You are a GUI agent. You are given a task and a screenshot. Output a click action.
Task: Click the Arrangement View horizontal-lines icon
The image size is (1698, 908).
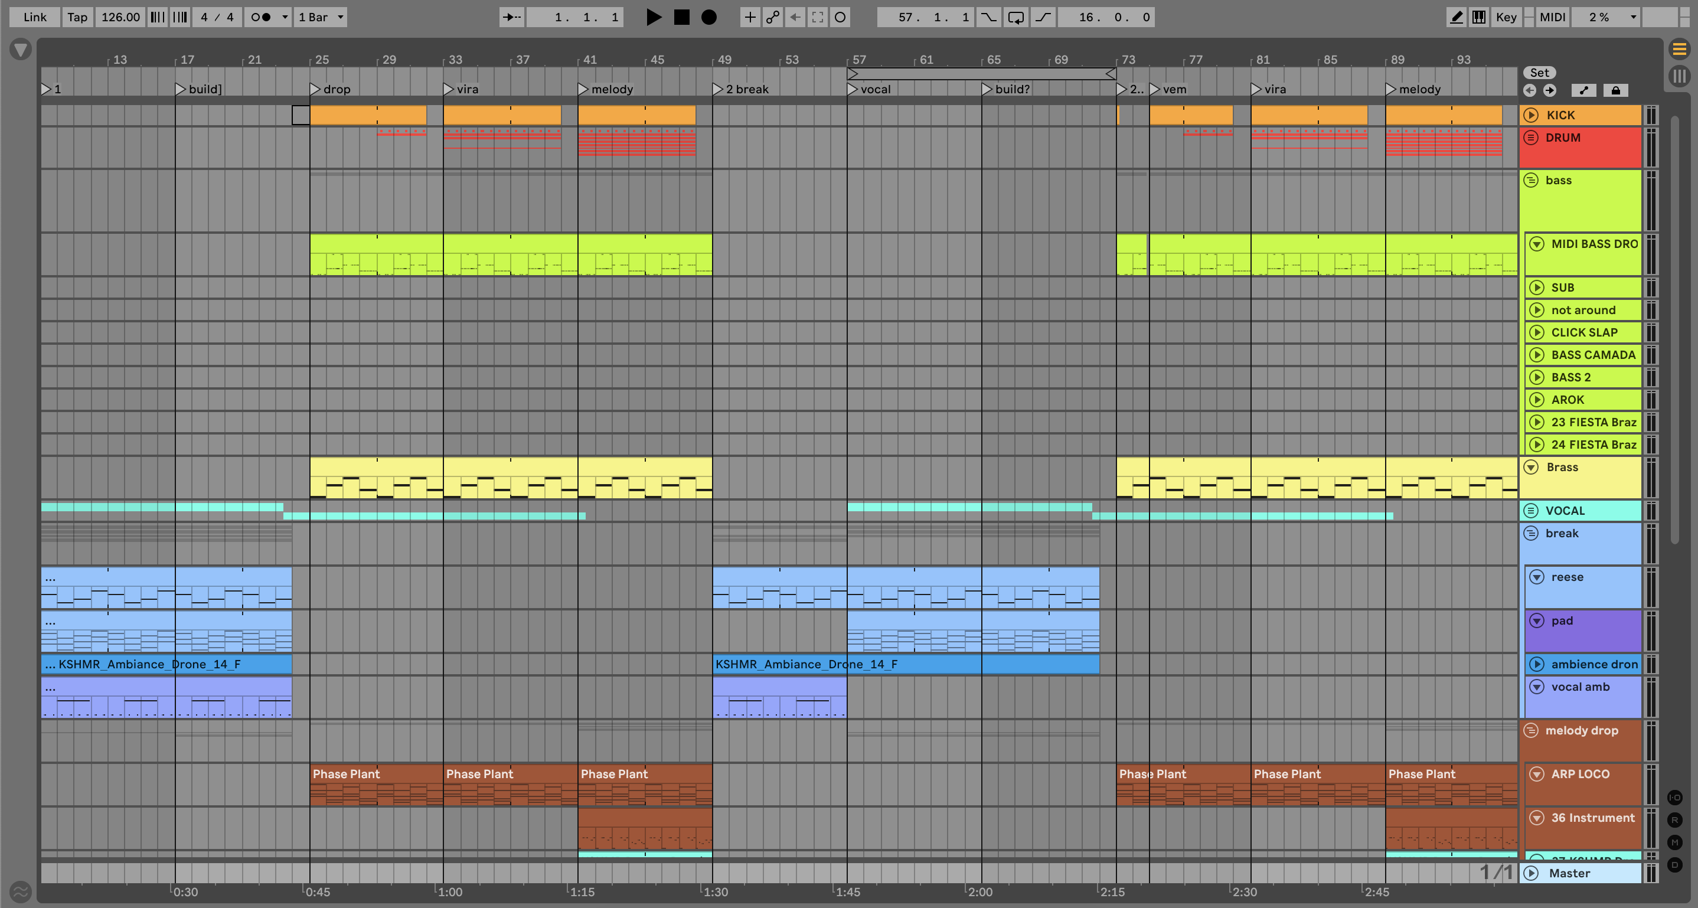[1679, 49]
